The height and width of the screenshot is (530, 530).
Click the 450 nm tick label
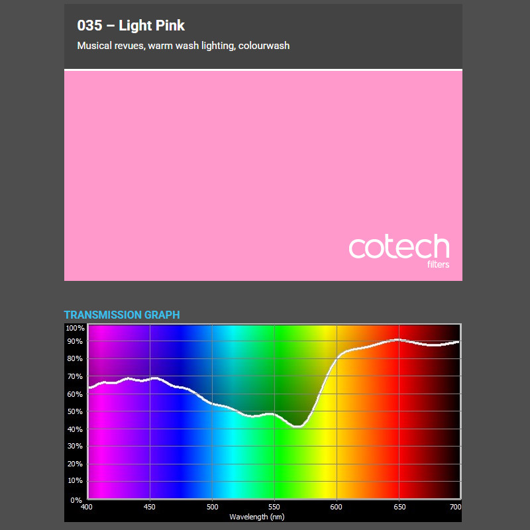click(149, 505)
